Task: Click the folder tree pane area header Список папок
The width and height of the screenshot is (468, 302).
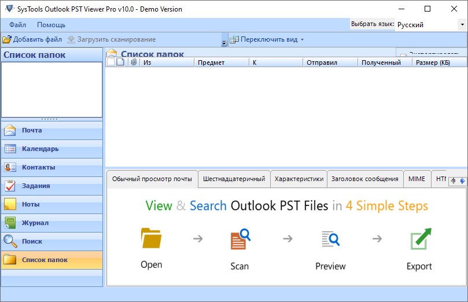Action: click(52, 55)
